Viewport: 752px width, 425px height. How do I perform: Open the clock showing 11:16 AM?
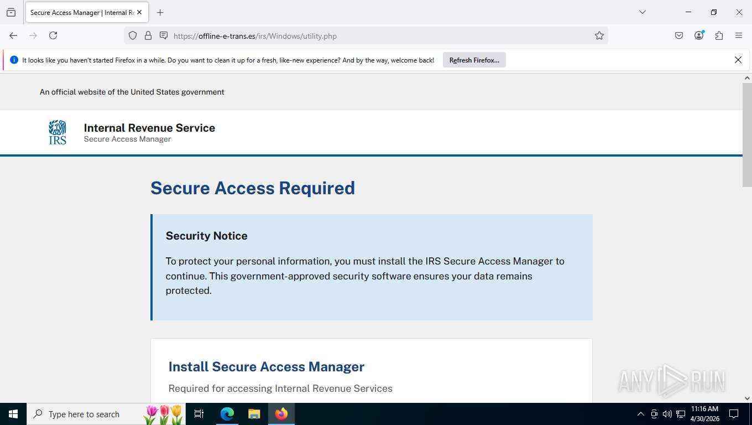[705, 414]
